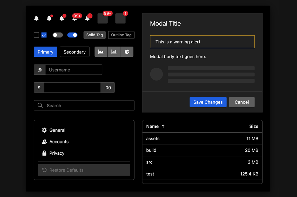This screenshot has height=197, width=297.
Task: Turn on the gray toggle switch
Action: click(58, 35)
